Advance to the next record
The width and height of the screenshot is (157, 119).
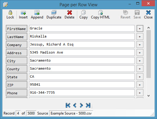[81, 105]
